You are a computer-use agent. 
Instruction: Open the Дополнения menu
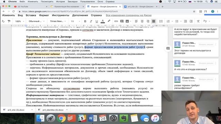click(x=80, y=15)
